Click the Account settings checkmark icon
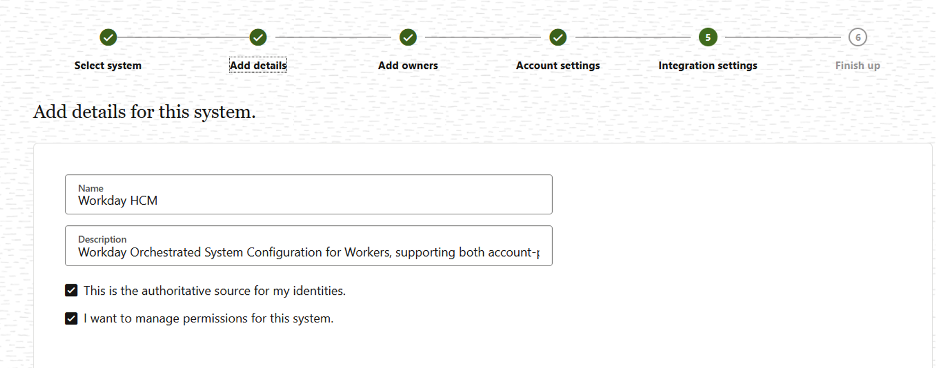The width and height of the screenshot is (936, 368). tap(557, 37)
